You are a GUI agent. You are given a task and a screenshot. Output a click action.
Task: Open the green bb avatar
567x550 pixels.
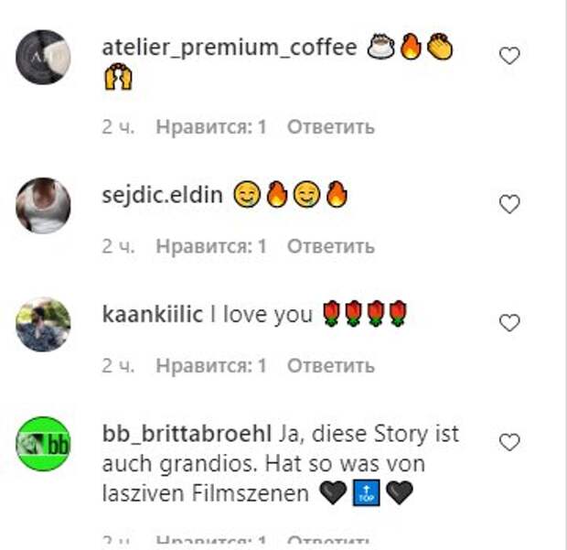[43, 444]
